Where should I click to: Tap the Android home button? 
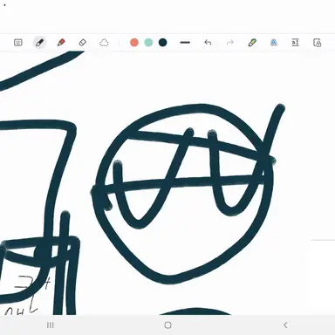(167, 325)
